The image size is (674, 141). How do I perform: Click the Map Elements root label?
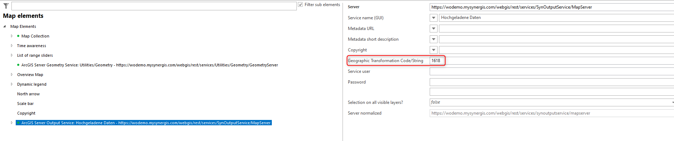tap(23, 26)
